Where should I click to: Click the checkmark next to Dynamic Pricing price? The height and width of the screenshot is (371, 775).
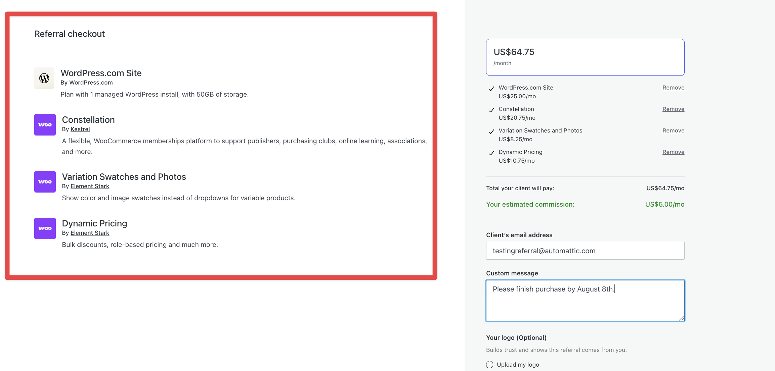(491, 153)
